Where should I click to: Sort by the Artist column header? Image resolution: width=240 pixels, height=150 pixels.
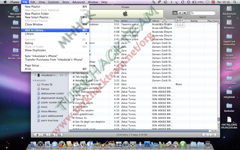click(x=136, y=21)
